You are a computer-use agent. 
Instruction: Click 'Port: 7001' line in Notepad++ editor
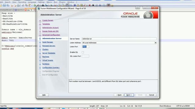pos(8,41)
